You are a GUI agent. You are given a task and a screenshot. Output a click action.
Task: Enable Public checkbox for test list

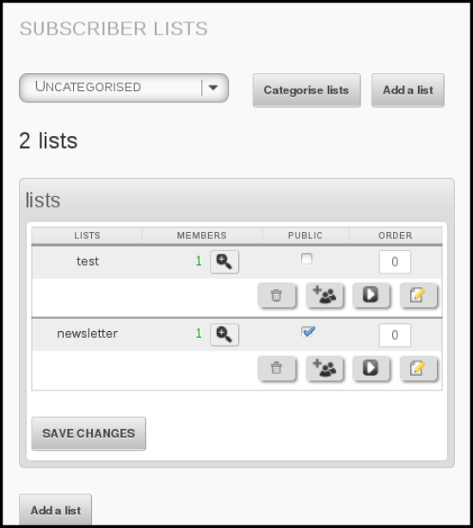tap(306, 259)
